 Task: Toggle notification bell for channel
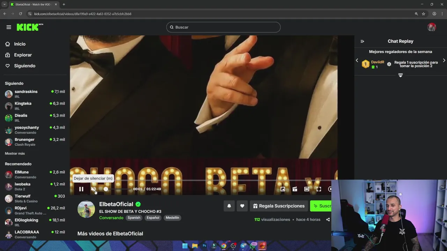click(x=229, y=206)
